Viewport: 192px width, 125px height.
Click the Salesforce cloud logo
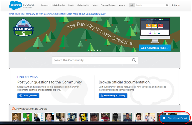coord(16,5)
